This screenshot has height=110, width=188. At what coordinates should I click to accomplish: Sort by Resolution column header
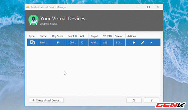(72, 36)
